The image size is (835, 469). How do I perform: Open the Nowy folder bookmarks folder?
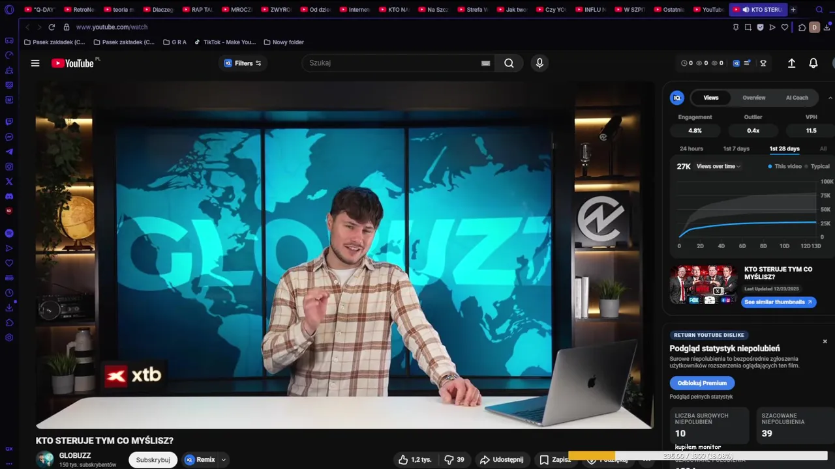(x=284, y=42)
